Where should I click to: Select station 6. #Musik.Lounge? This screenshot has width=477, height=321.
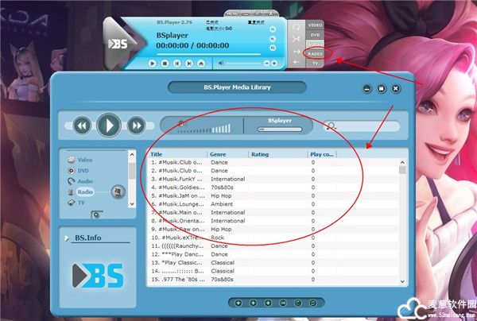tap(273, 204)
